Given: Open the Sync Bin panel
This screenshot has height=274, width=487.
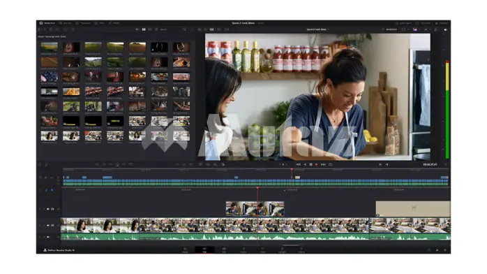Looking at the screenshot, I should point(65,23).
